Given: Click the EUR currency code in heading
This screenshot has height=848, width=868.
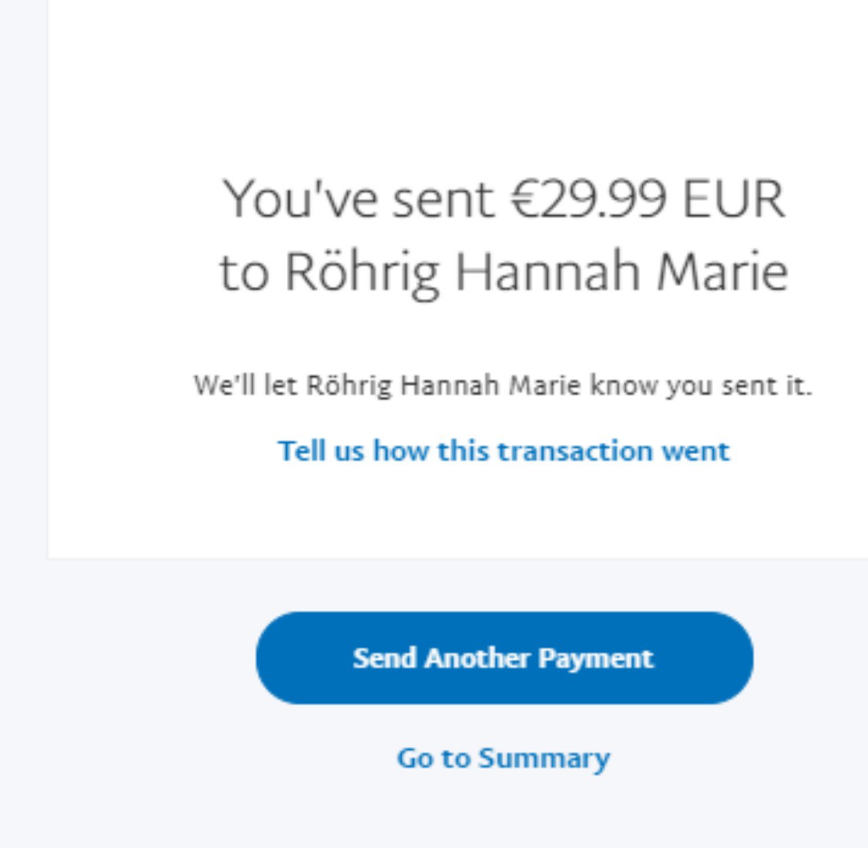Looking at the screenshot, I should [x=733, y=199].
